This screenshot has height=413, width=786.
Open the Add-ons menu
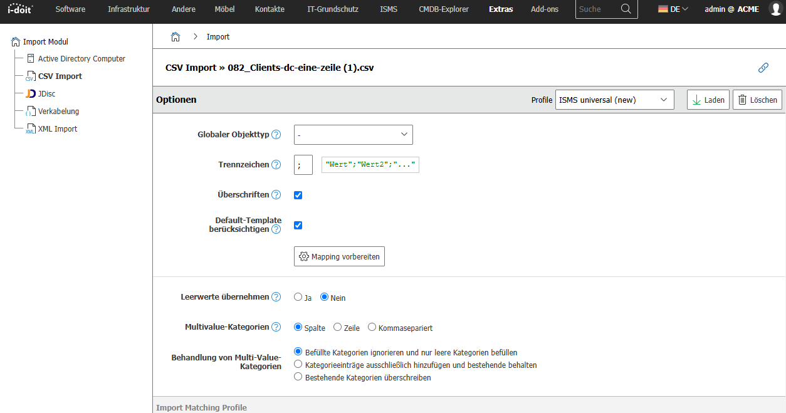pos(545,9)
